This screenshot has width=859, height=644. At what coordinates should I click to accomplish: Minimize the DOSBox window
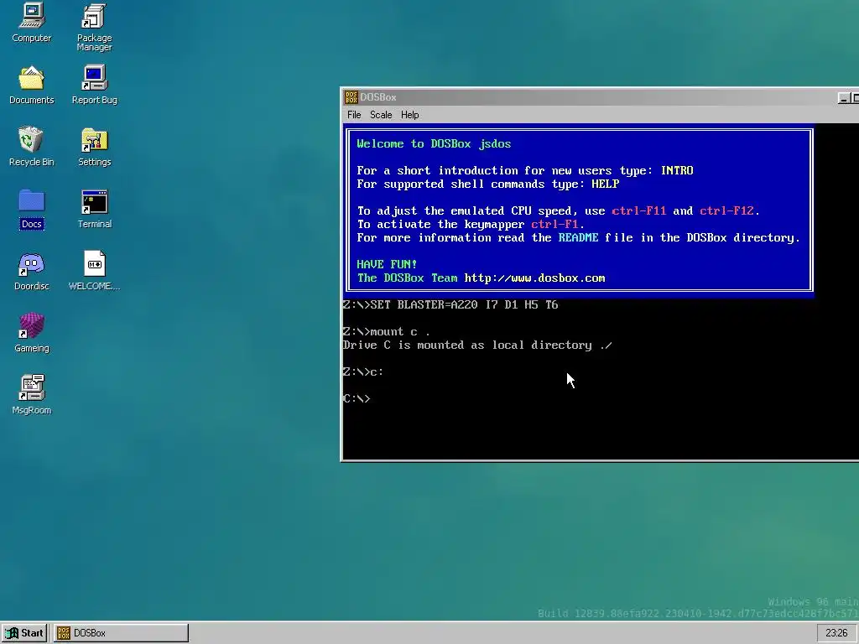pyautogui.click(x=844, y=98)
